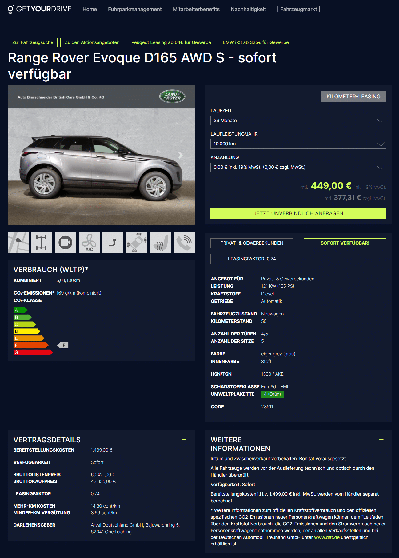Open Fahrzeugmarkt menu item
This screenshot has height=558, width=399.
pos(298,9)
